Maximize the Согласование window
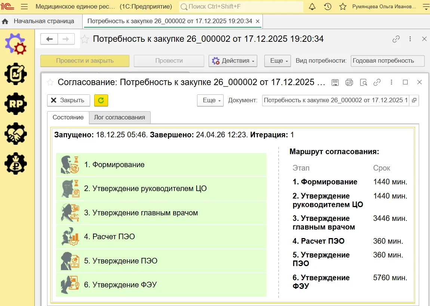 coord(405,82)
